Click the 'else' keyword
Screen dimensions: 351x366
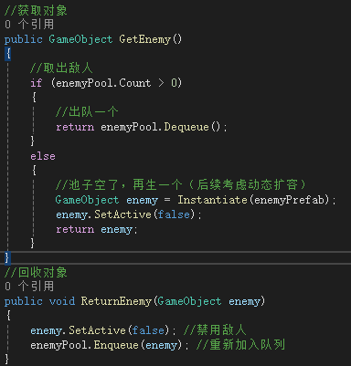tap(43, 156)
